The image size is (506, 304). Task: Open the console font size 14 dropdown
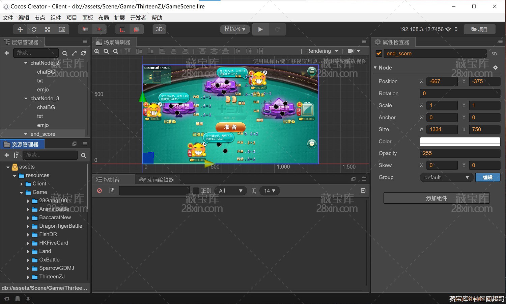pyautogui.click(x=270, y=191)
